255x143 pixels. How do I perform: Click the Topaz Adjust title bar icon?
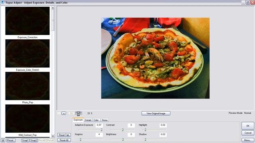pyautogui.click(x=2, y=2)
